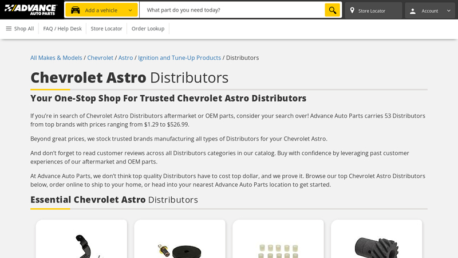
Task: Follow the All Makes & Models breadcrumb
Action: pyautogui.click(x=56, y=58)
